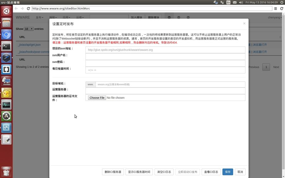Image resolution: width=285 pixels, height=178 pixels.
Task: Click the clock showing Fri May 13 2016
Action: (262, 2)
